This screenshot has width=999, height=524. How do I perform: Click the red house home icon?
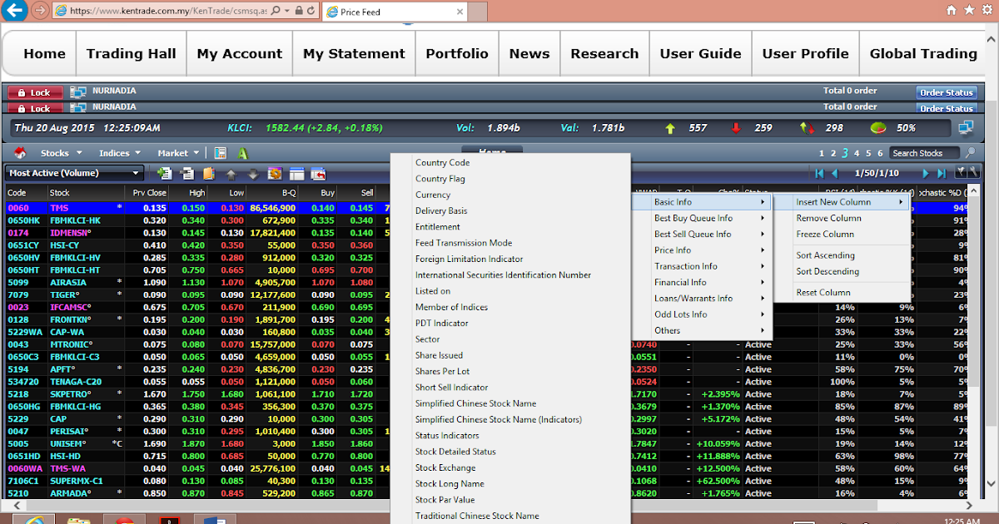tap(20, 153)
